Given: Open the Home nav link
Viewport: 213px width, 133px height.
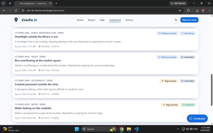Looking at the screenshot, I should tap(80, 20).
